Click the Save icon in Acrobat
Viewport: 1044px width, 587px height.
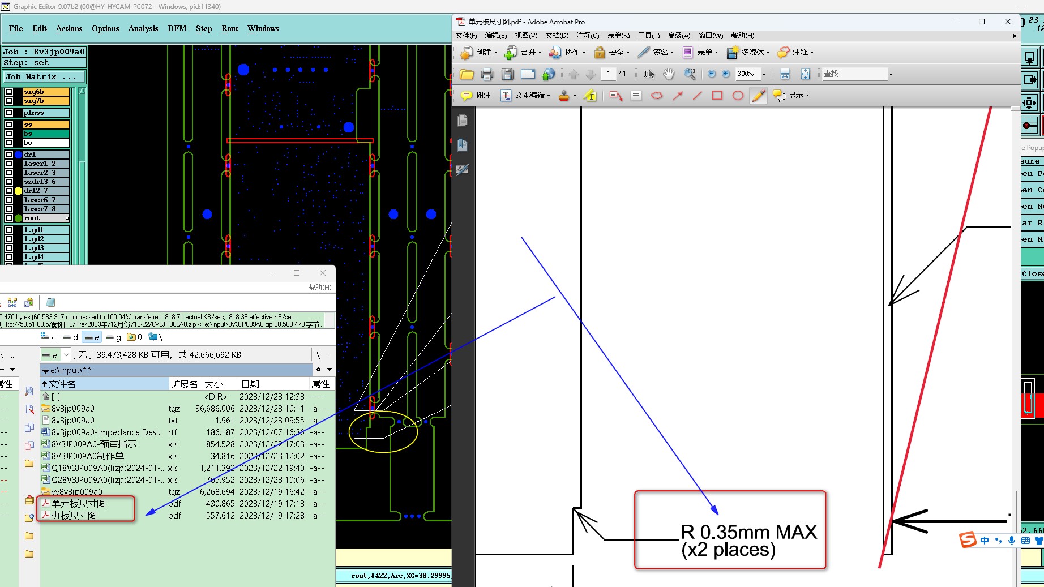(x=507, y=74)
